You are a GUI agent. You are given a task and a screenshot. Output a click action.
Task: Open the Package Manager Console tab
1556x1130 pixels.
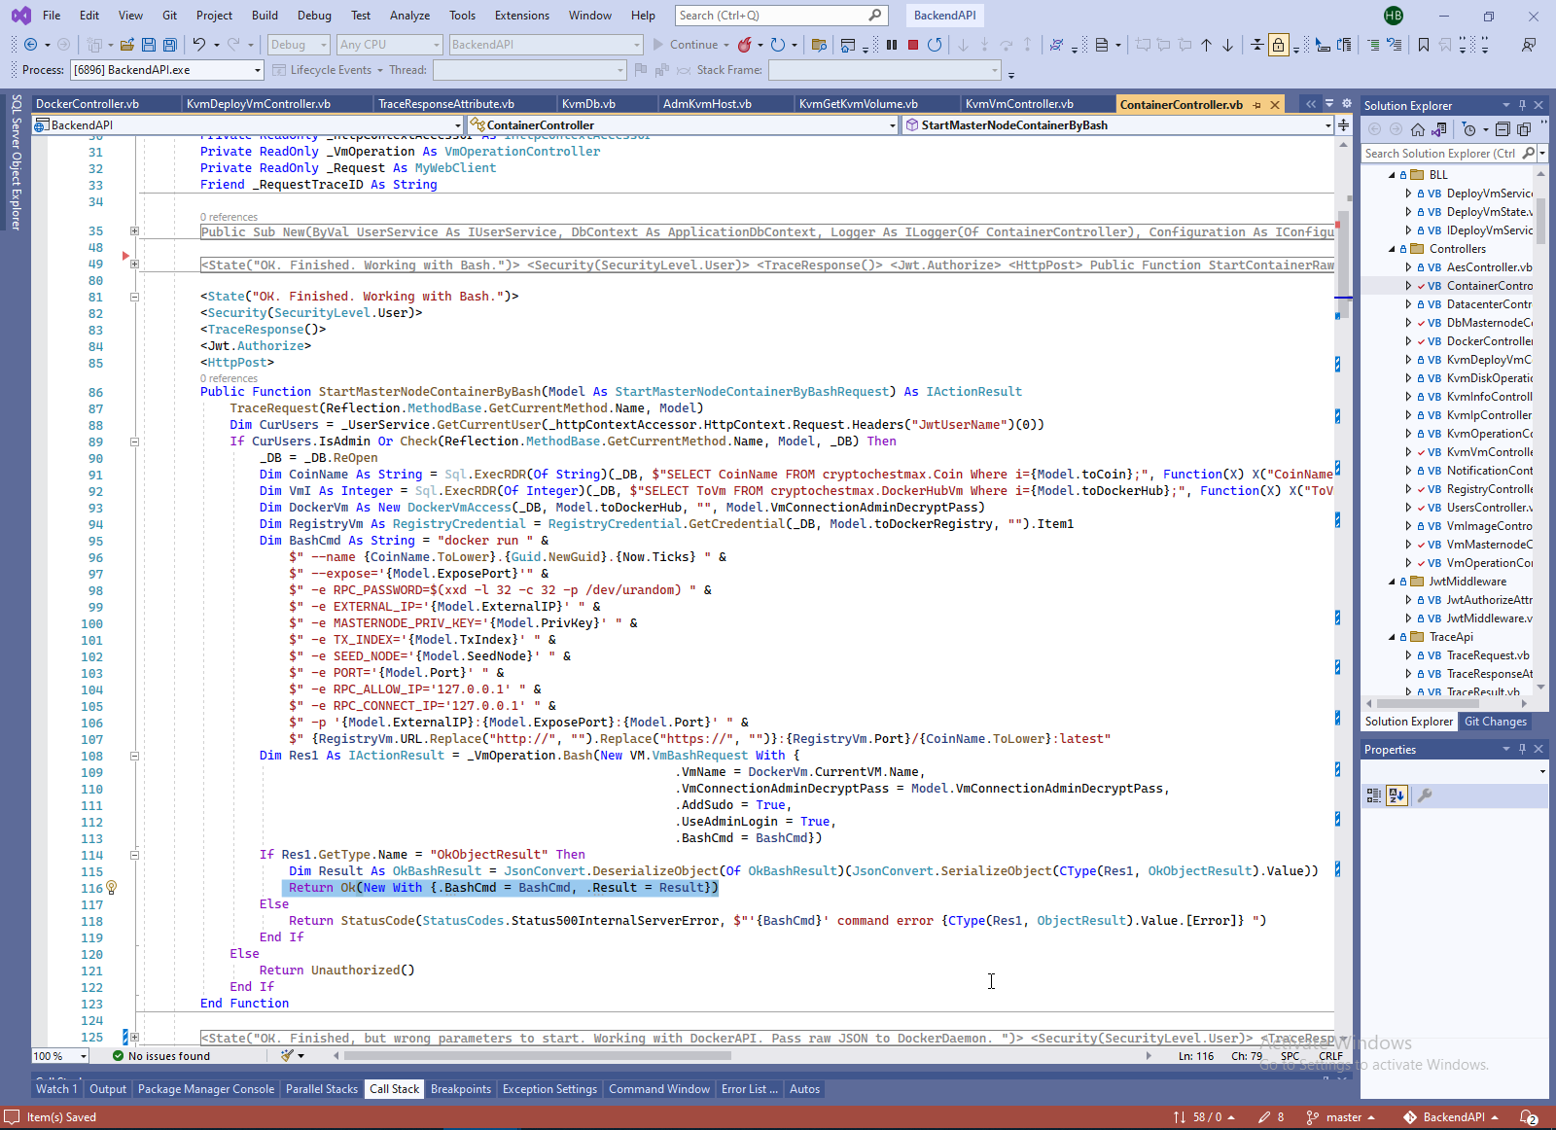pyautogui.click(x=206, y=1089)
